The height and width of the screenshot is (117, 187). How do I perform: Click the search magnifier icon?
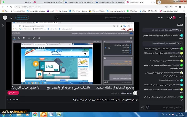[x=57, y=18]
